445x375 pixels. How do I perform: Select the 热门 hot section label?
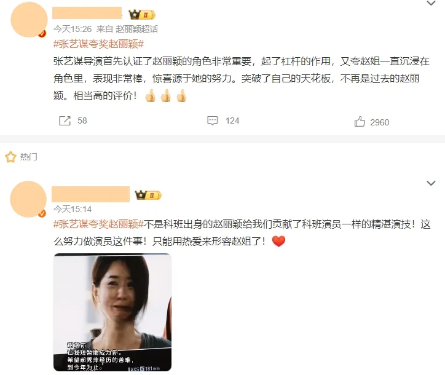pos(29,157)
